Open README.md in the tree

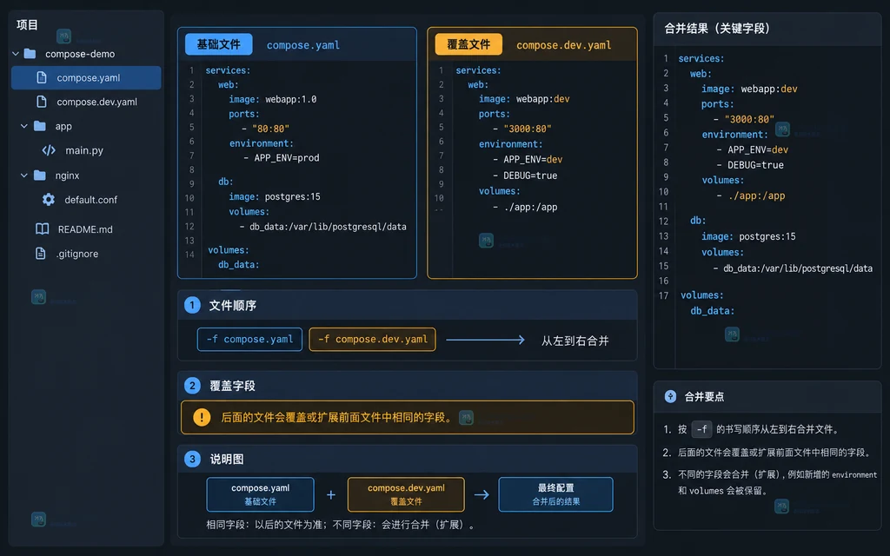(85, 229)
